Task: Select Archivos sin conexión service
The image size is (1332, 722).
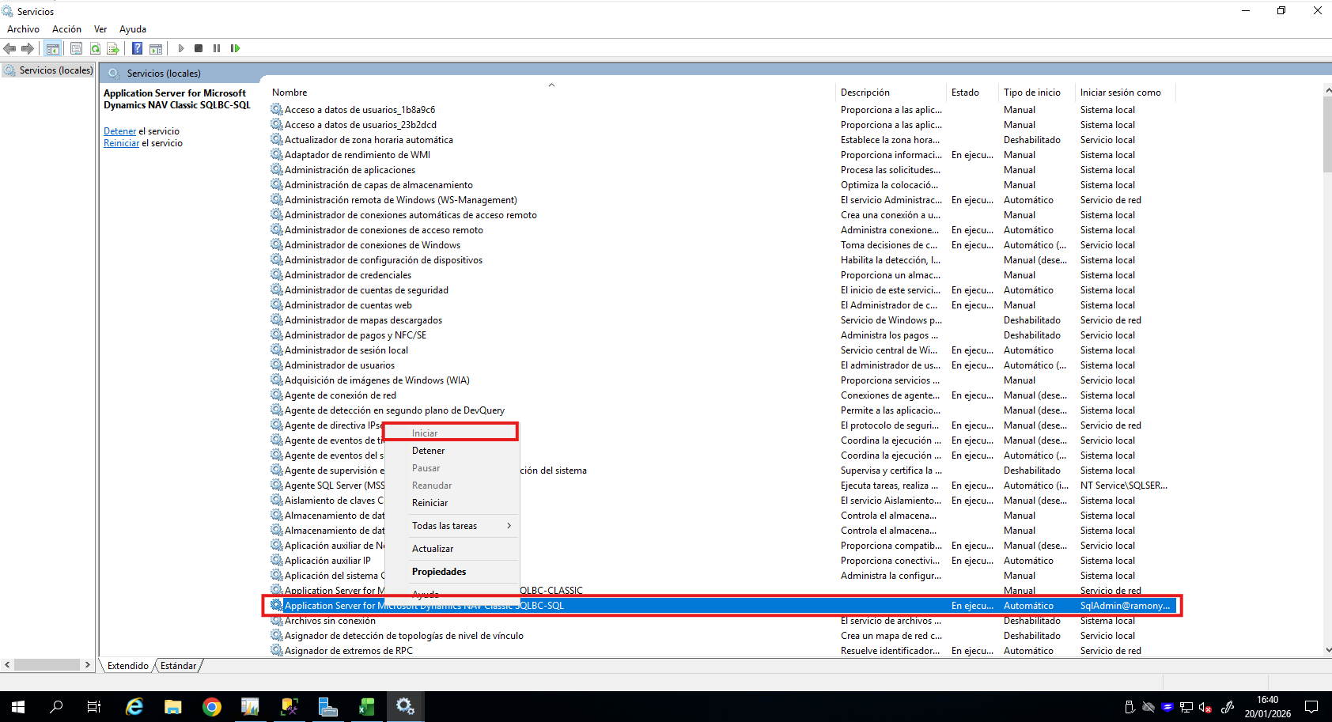Action: click(330, 621)
